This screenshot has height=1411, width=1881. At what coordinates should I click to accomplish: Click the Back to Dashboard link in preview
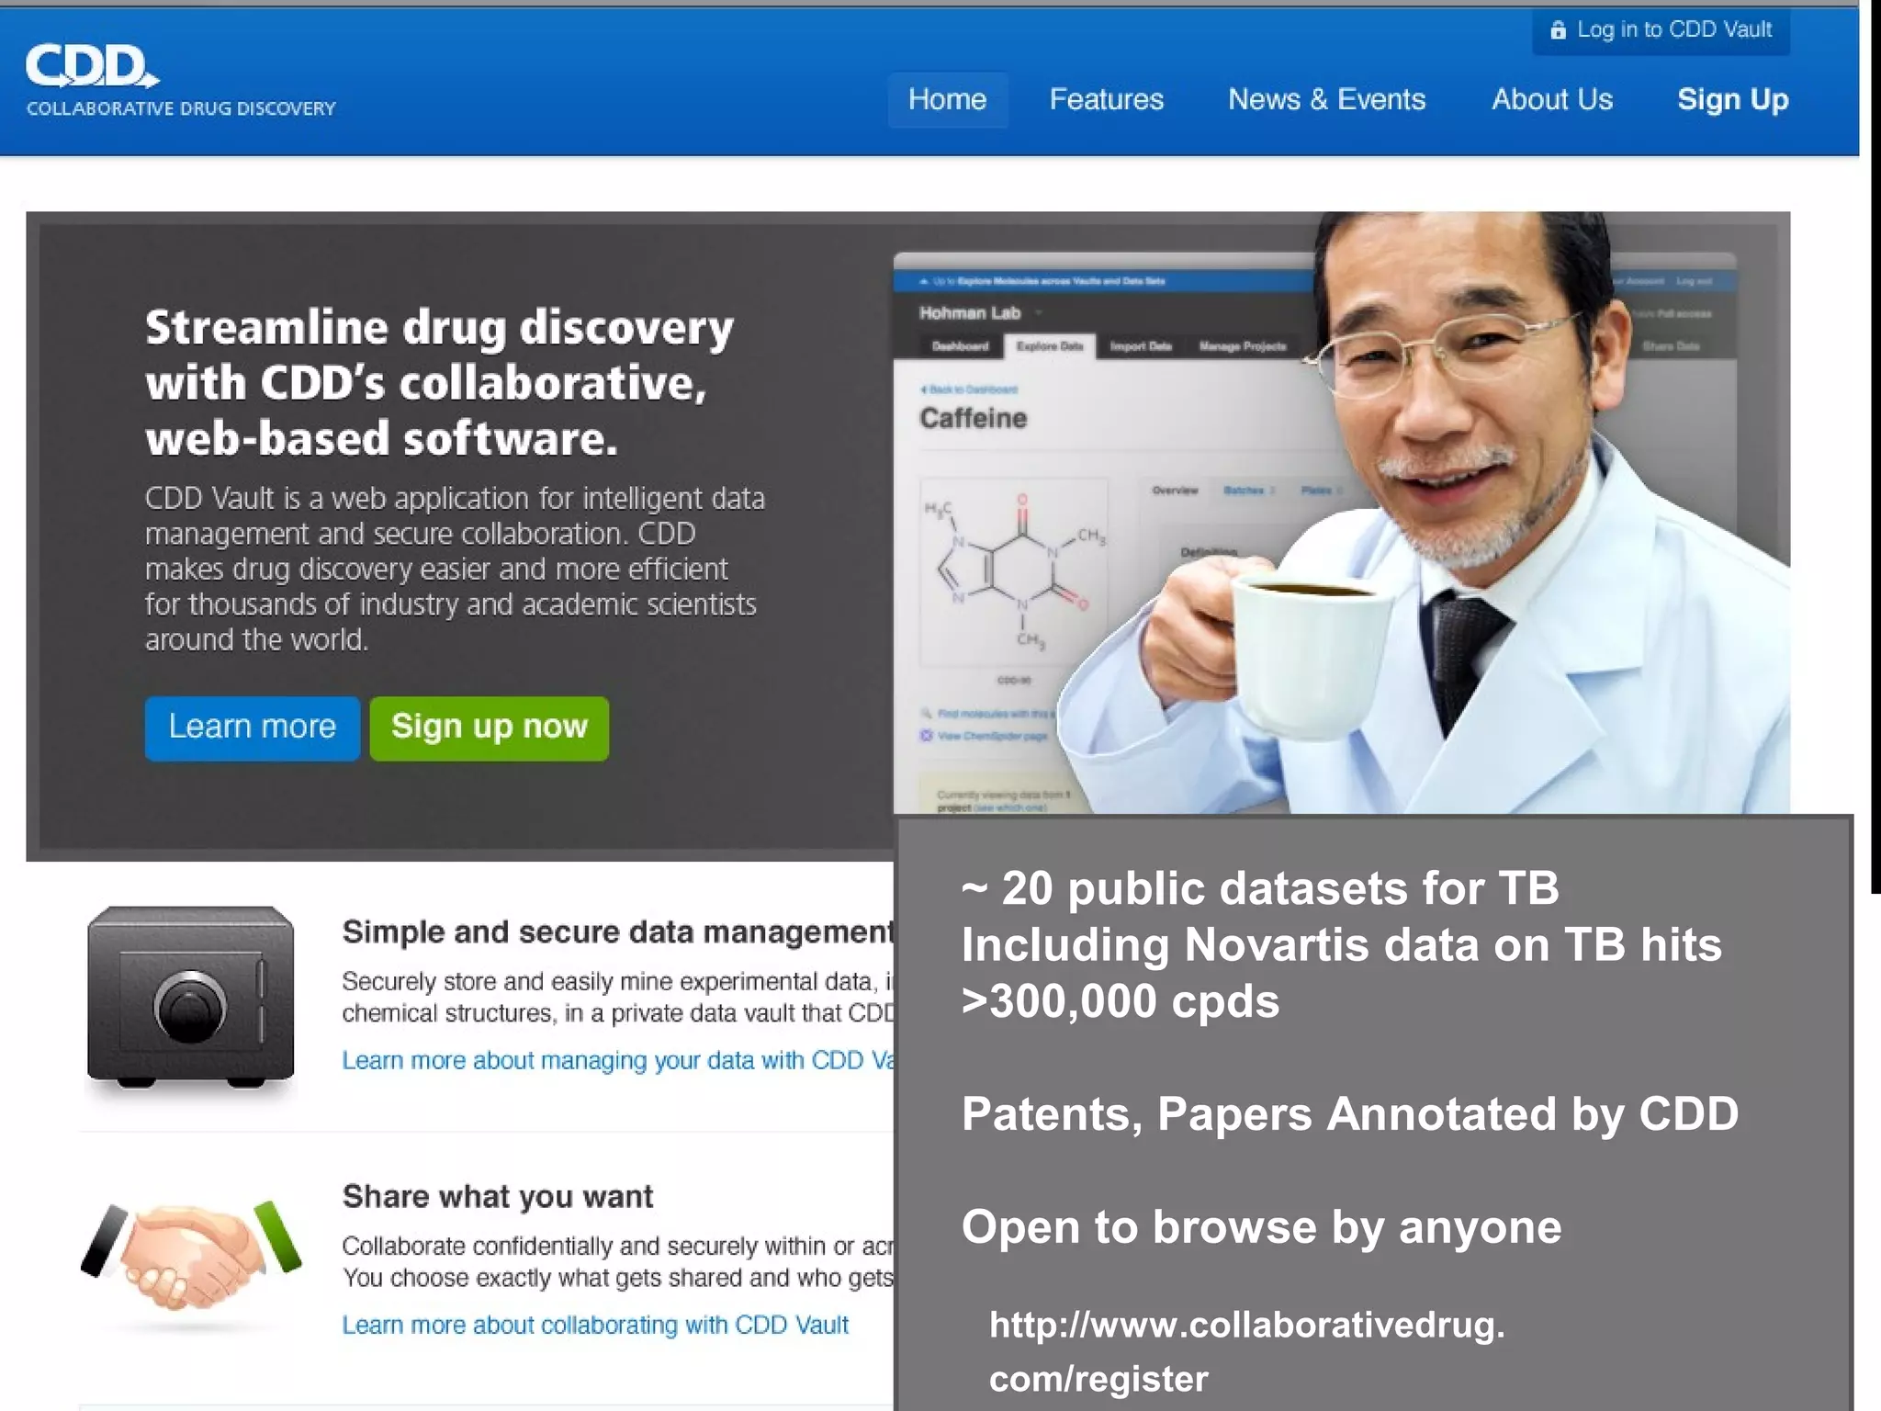click(970, 389)
